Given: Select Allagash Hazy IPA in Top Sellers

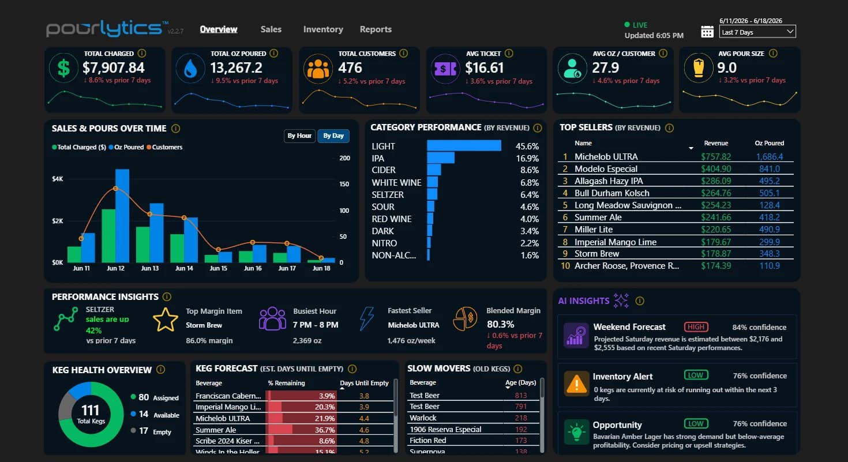Looking at the screenshot, I should pyautogui.click(x=676, y=181).
